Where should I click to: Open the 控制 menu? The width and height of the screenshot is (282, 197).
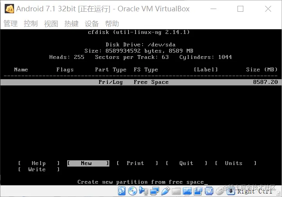[x=31, y=24]
